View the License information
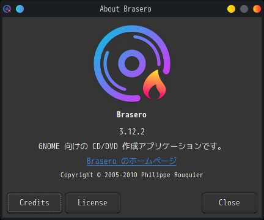Image resolution: width=264 pixels, height=220 pixels. coord(92,203)
